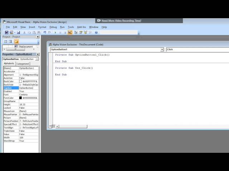Screen dimensions: 229x171
Task: Open the Format menu
Action: [42, 27]
